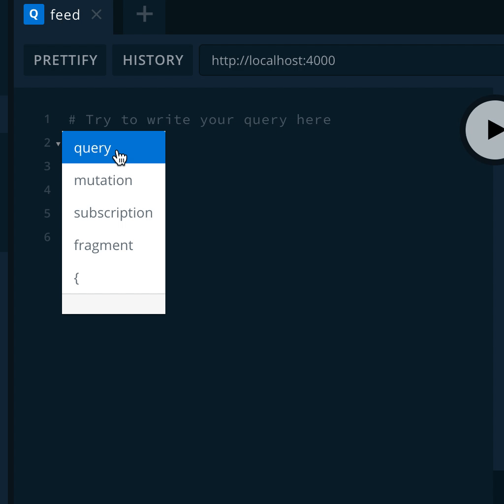Viewport: 504px width, 504px height.
Task: Select 'query' from autocomplete list
Action: coord(114,148)
